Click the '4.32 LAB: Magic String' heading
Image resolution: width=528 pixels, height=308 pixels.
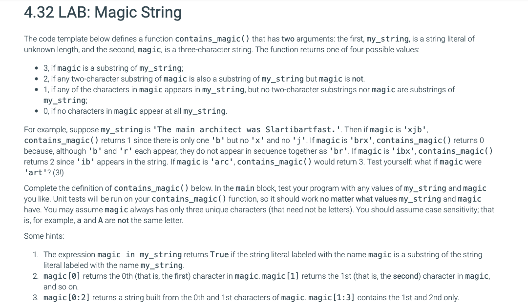103,13
